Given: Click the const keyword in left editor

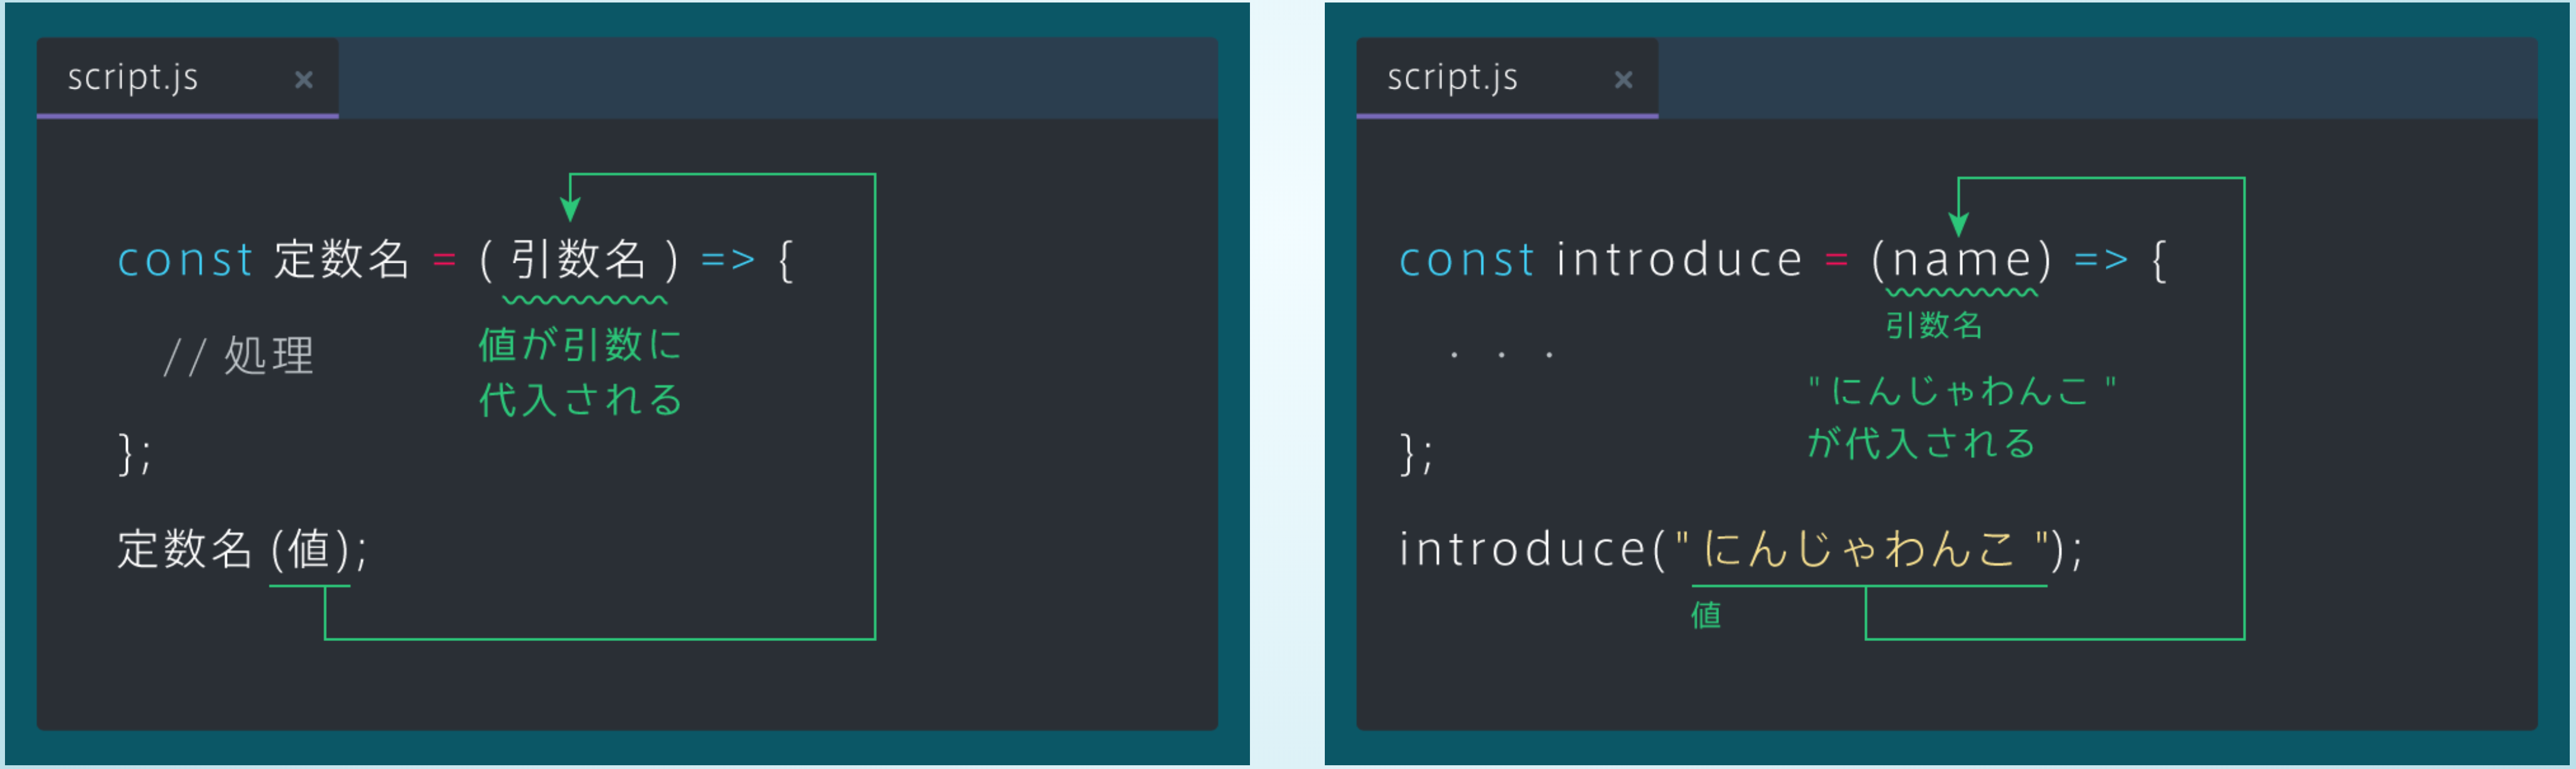Looking at the screenshot, I should (185, 260).
